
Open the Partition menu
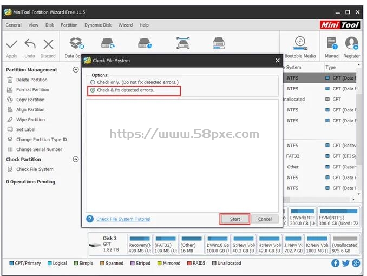[x=69, y=25]
